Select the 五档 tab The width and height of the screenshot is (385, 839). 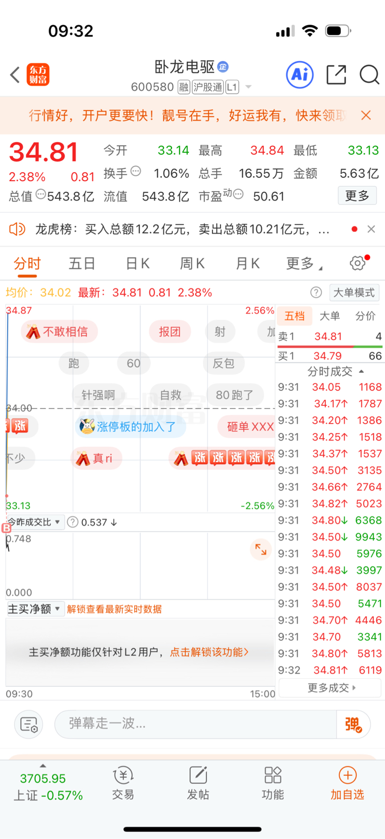pos(295,316)
